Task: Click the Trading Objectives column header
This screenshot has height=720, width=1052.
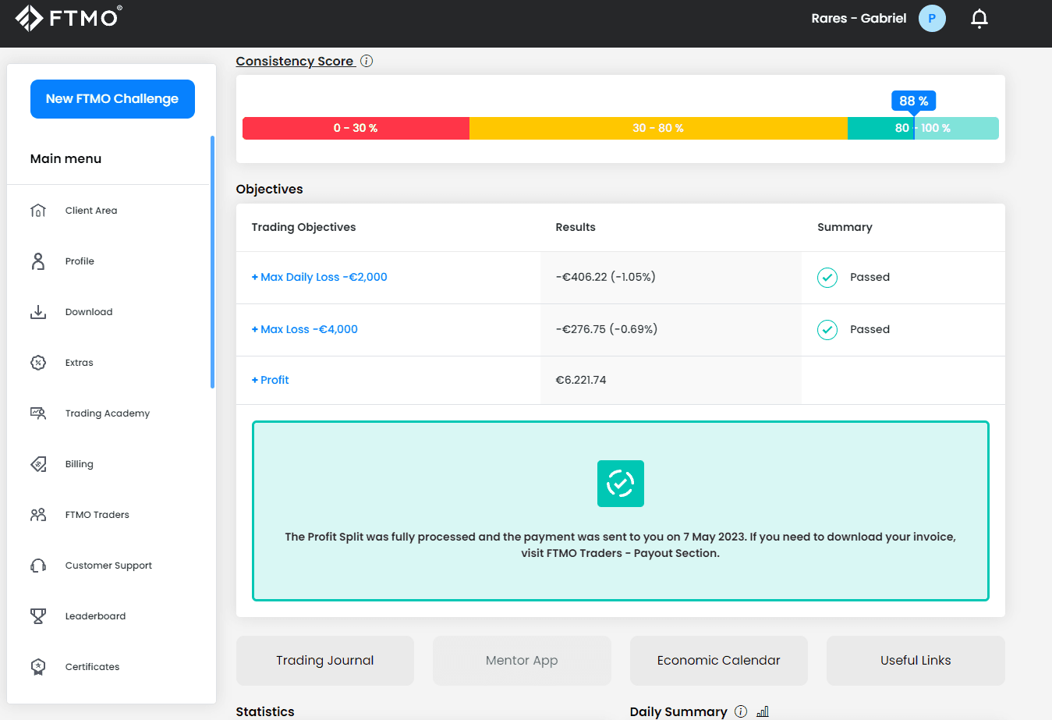Action: (x=303, y=227)
